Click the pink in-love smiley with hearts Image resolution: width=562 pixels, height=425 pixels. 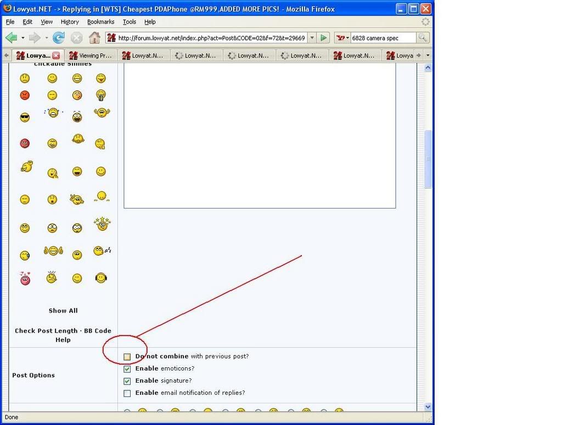[24, 278]
